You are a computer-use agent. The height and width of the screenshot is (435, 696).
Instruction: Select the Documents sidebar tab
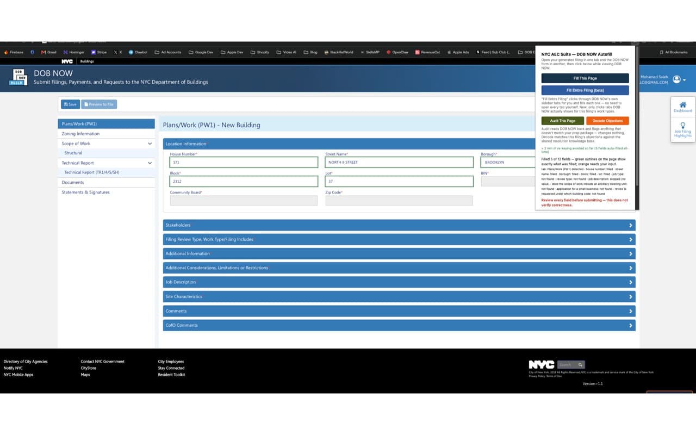[107, 182]
